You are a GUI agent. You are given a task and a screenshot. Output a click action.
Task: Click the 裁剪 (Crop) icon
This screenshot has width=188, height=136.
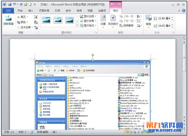point(148,18)
